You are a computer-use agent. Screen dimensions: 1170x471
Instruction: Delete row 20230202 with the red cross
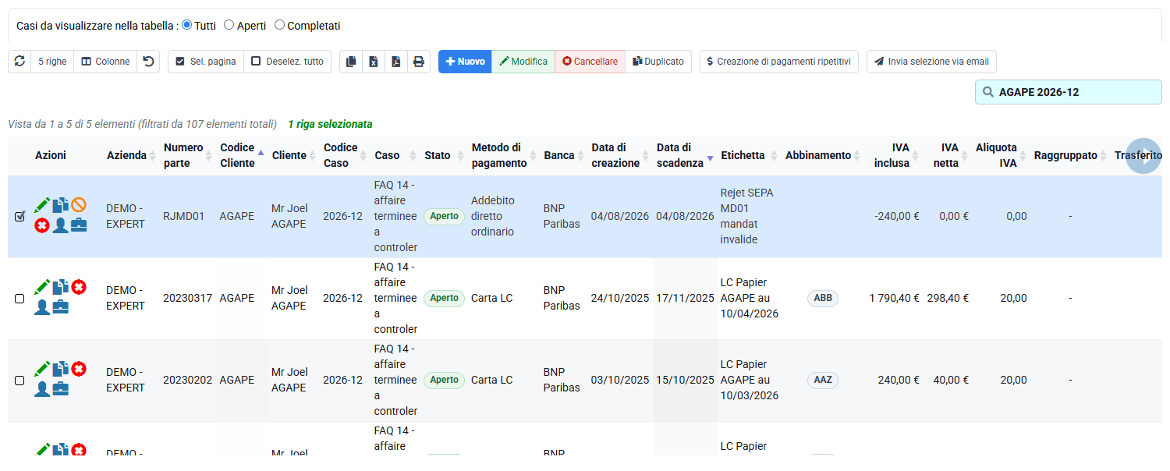79,369
